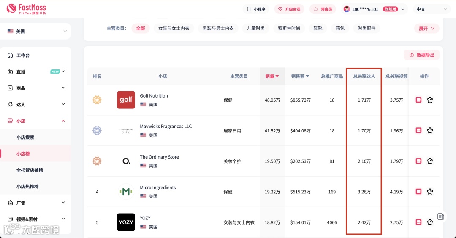Click the 数据导出 export button

[x=422, y=55]
